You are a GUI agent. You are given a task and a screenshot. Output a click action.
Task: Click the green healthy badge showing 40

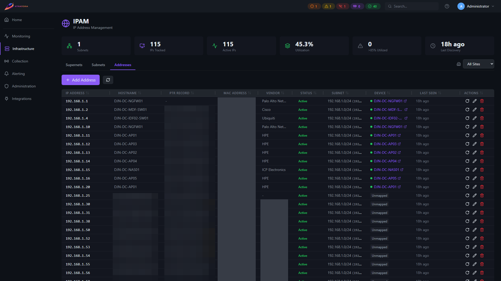tap(373, 6)
